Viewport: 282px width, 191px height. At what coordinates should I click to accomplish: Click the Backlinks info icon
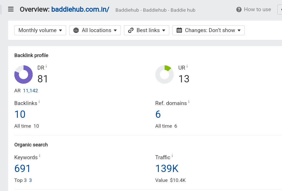(39, 102)
